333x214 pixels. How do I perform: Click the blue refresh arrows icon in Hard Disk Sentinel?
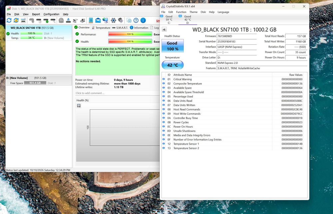tap(9, 20)
